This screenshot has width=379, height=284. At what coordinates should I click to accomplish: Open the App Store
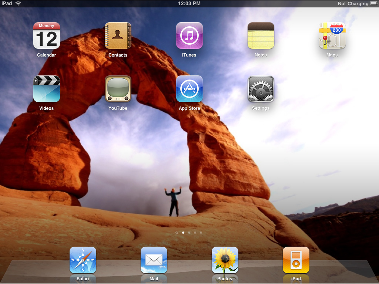(x=189, y=89)
